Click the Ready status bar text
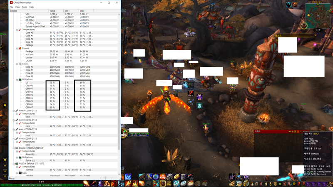The width and height of the screenshot is (333, 187). coord(12,178)
